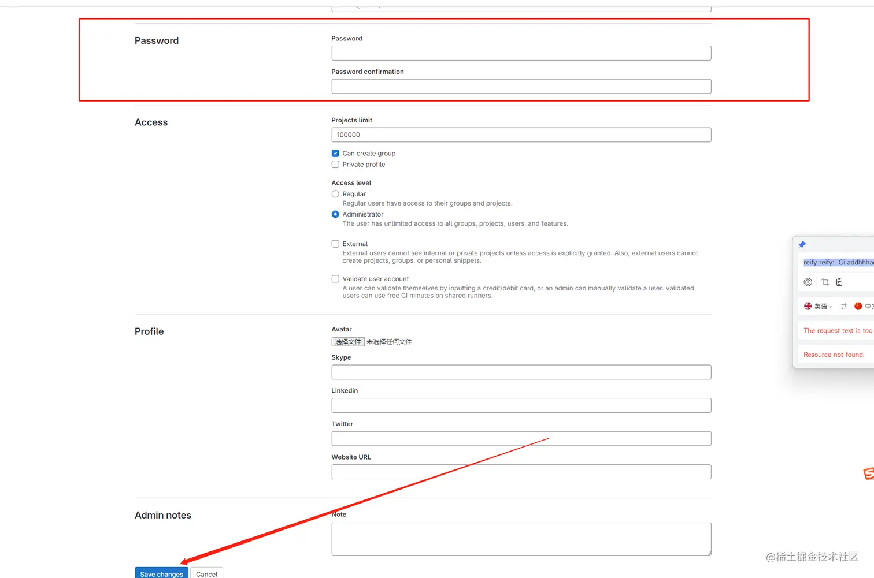Click the Password confirmation field
The width and height of the screenshot is (874, 578).
(521, 87)
